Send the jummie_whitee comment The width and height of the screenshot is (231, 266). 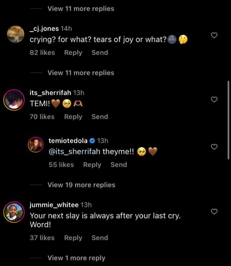pos(100,238)
